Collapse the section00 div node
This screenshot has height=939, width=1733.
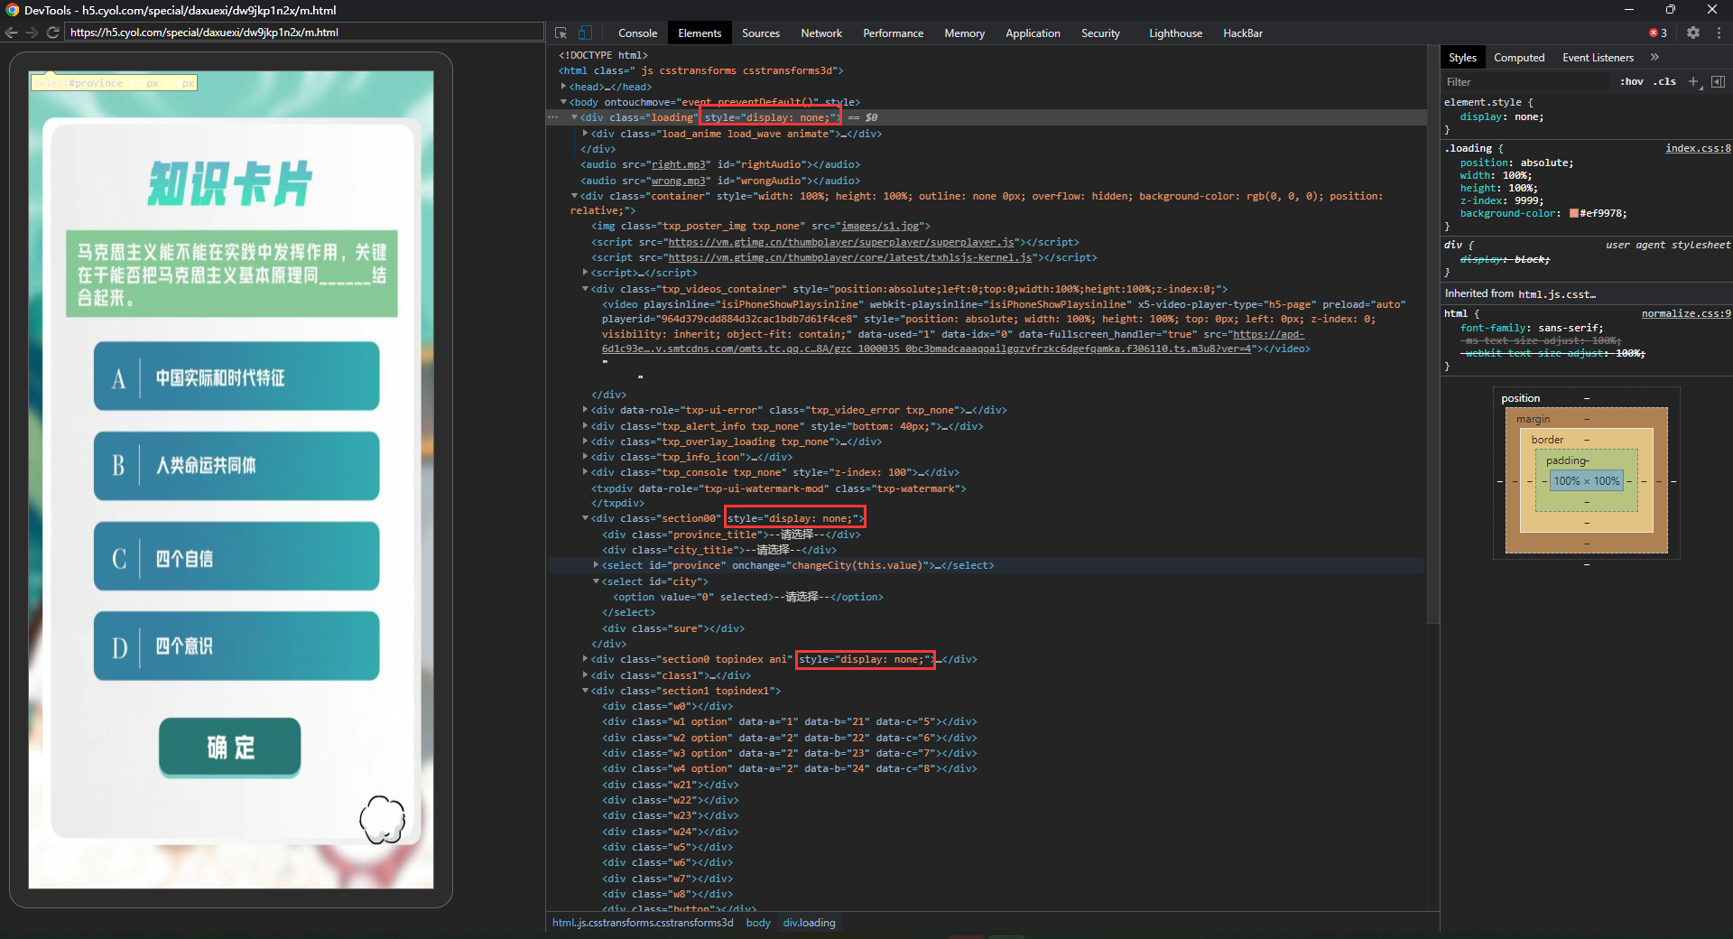click(x=586, y=518)
